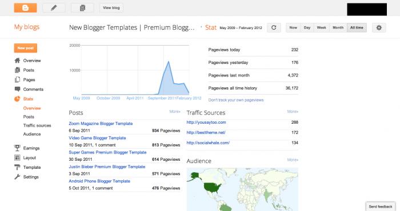Select the Template paint roller icon

click(x=17, y=167)
